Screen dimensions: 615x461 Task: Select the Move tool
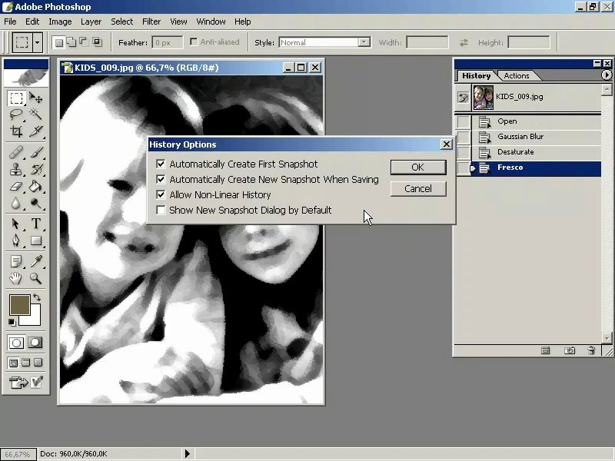point(35,98)
